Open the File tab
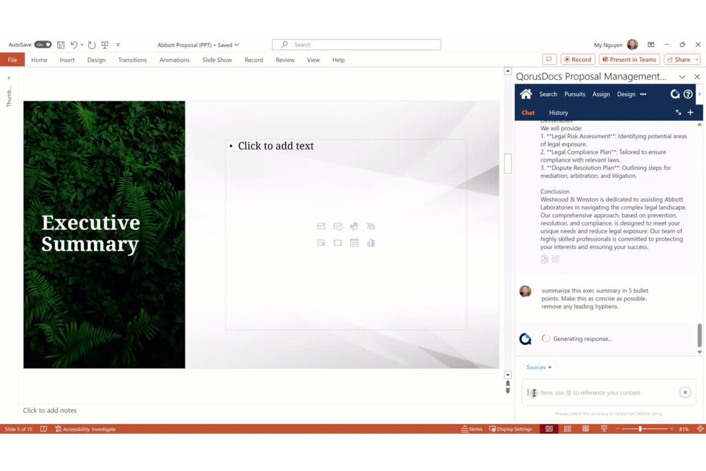706x471 pixels. point(12,60)
